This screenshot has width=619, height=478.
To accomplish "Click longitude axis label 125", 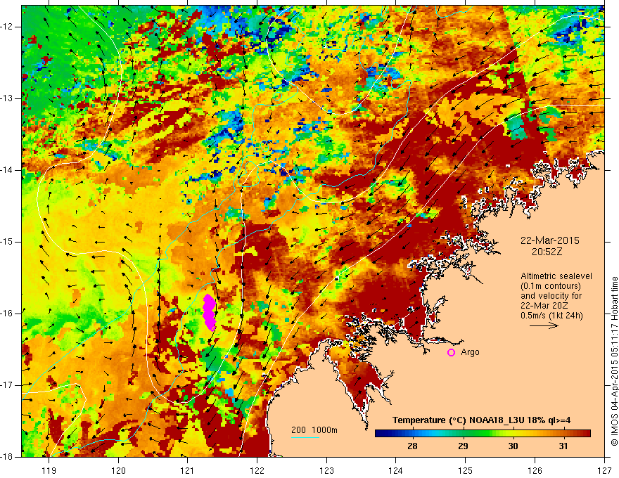I will point(466,470).
